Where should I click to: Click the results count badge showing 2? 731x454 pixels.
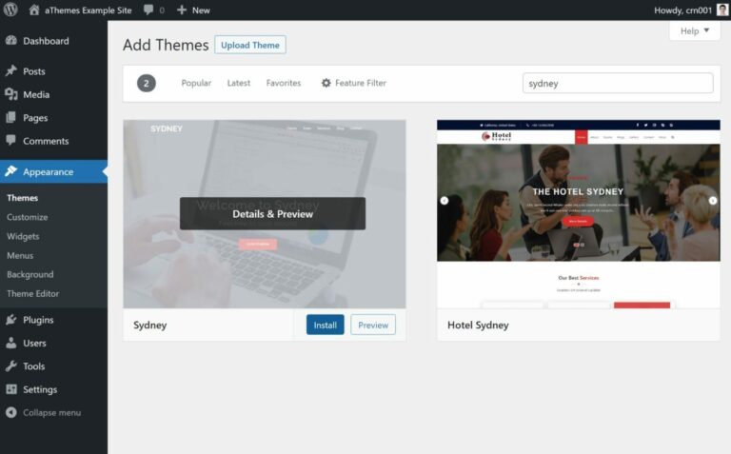coord(146,83)
